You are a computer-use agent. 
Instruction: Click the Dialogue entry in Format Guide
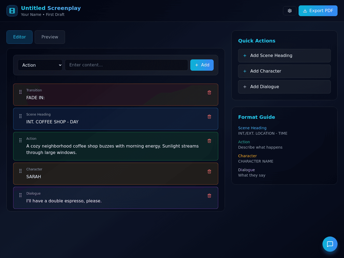(246, 170)
